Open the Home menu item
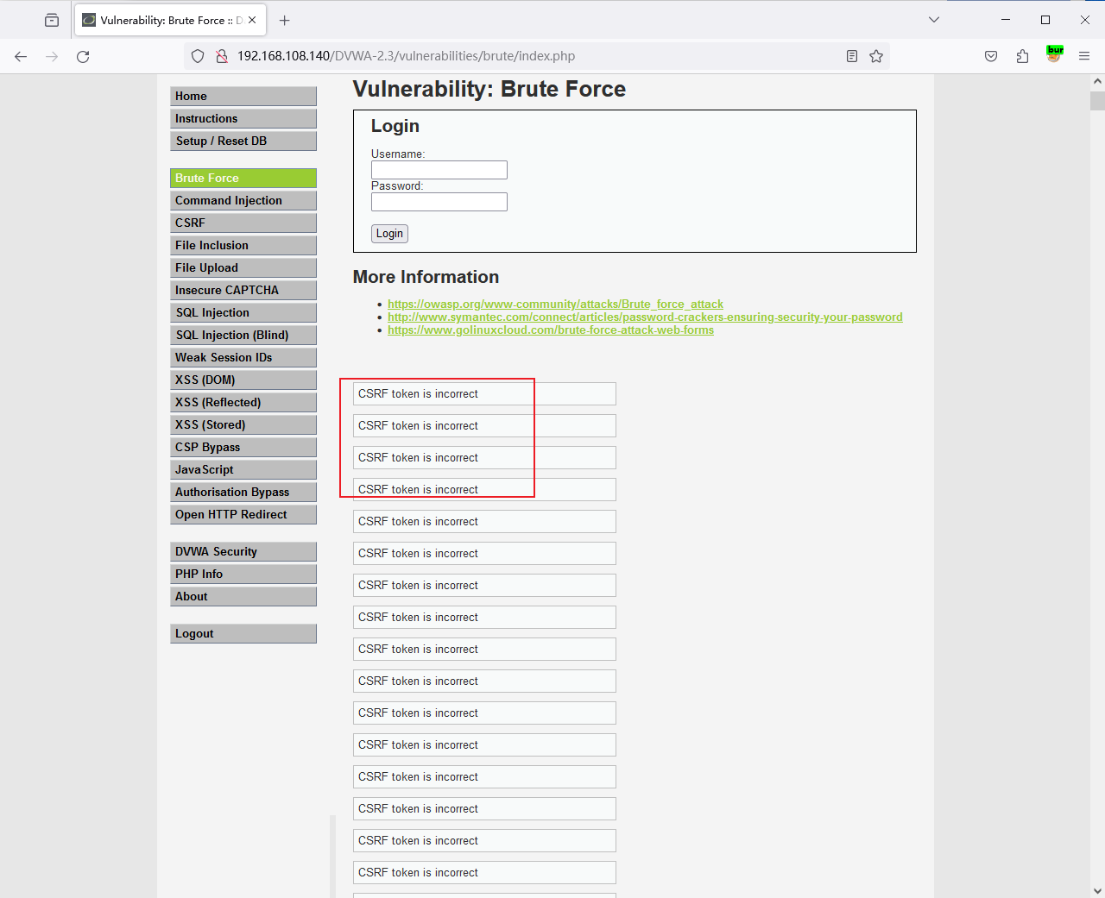Viewport: 1105px width, 898px height. pos(243,96)
